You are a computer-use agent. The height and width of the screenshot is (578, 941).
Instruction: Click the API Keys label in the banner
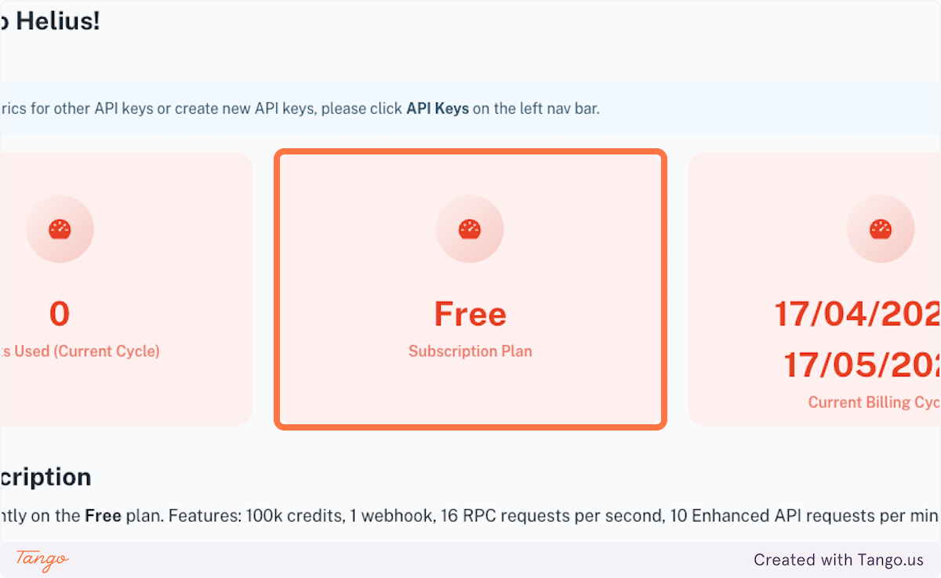coord(437,108)
